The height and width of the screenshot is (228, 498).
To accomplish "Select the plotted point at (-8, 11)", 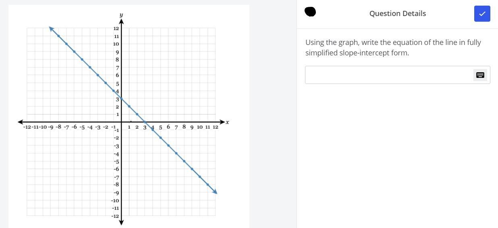I will tap(58, 36).
